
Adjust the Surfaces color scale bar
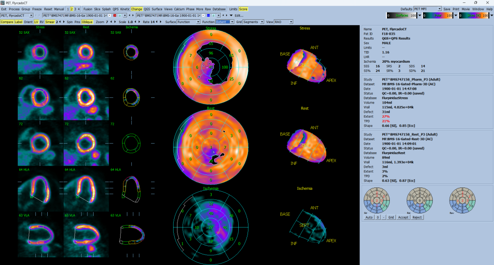pyautogui.click(x=402, y=15)
